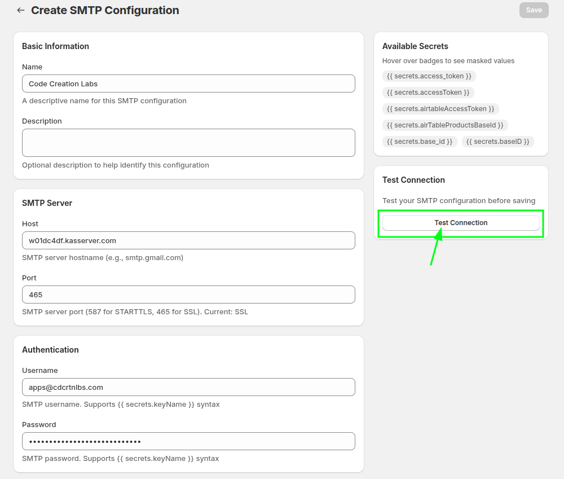The width and height of the screenshot is (564, 479).
Task: Select the secrets.access_token badge
Action: 429,76
